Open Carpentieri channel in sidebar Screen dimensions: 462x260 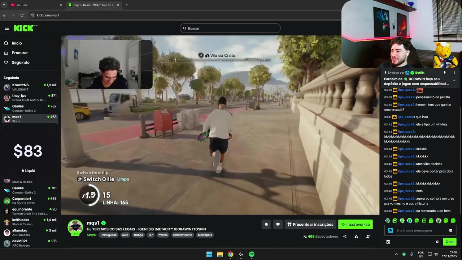30,201
